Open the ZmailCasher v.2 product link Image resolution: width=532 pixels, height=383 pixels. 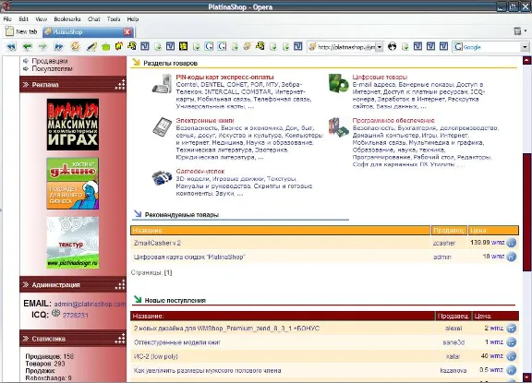coord(157,243)
